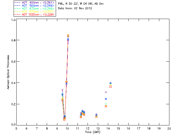
Task: Click the AOT 1020nm legend entry
Action: point(34,14)
